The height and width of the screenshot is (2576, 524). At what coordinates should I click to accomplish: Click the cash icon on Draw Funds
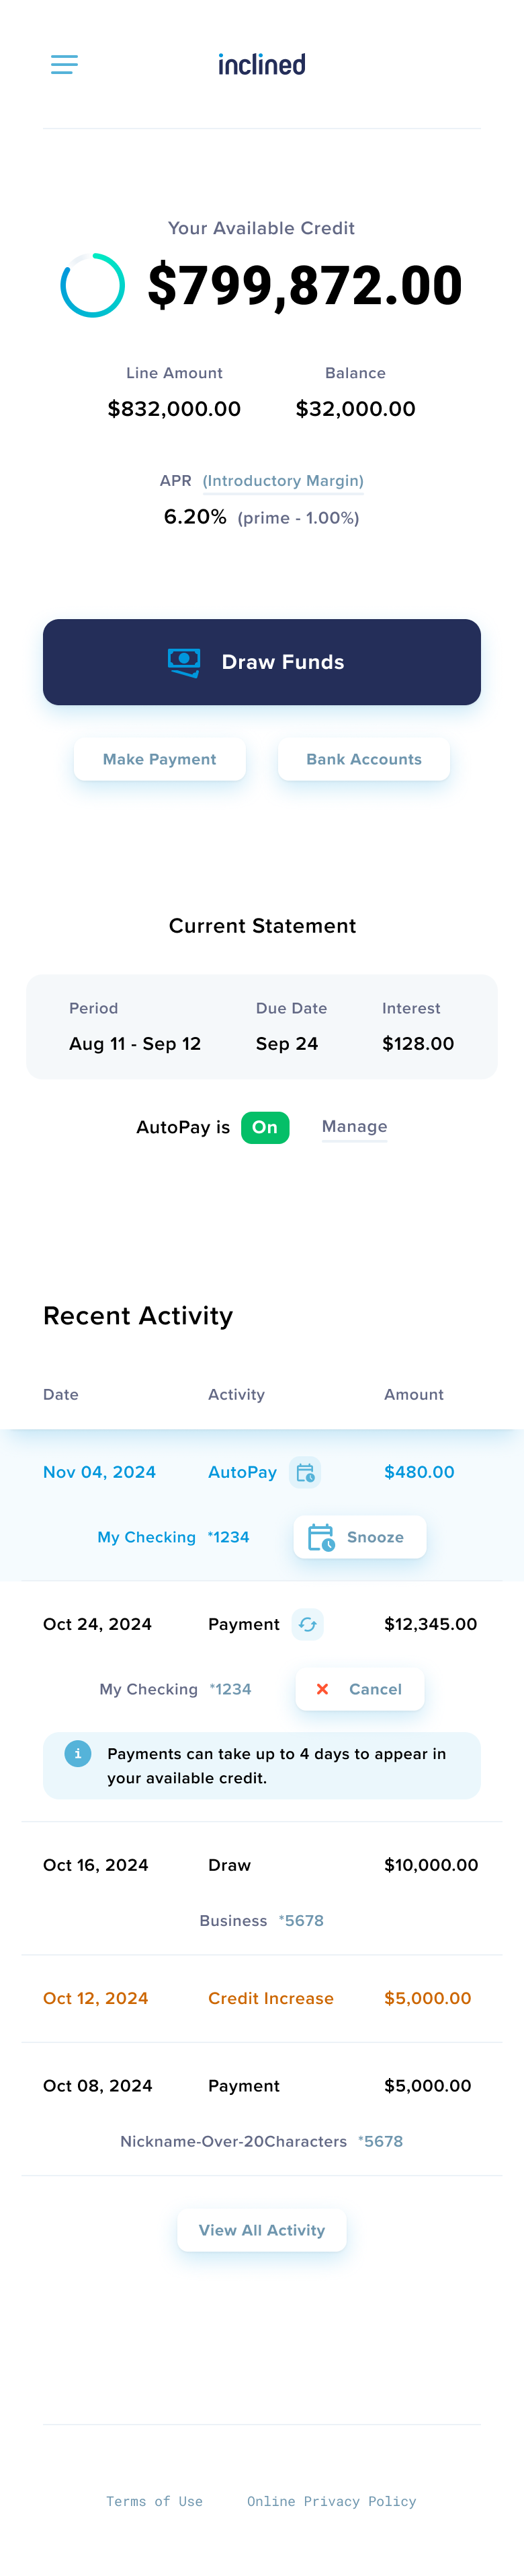(x=183, y=662)
